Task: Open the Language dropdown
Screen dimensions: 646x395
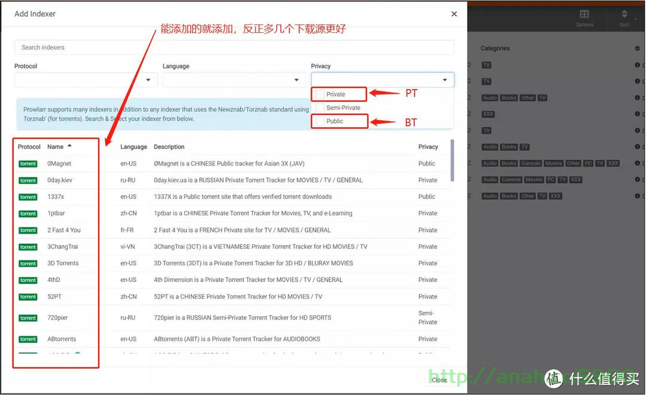Action: (x=234, y=80)
